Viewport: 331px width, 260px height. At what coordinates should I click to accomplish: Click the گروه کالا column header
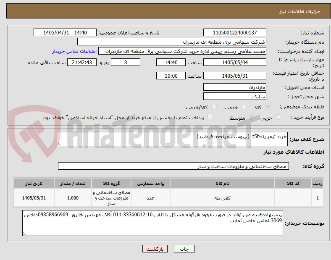[x=111, y=184]
